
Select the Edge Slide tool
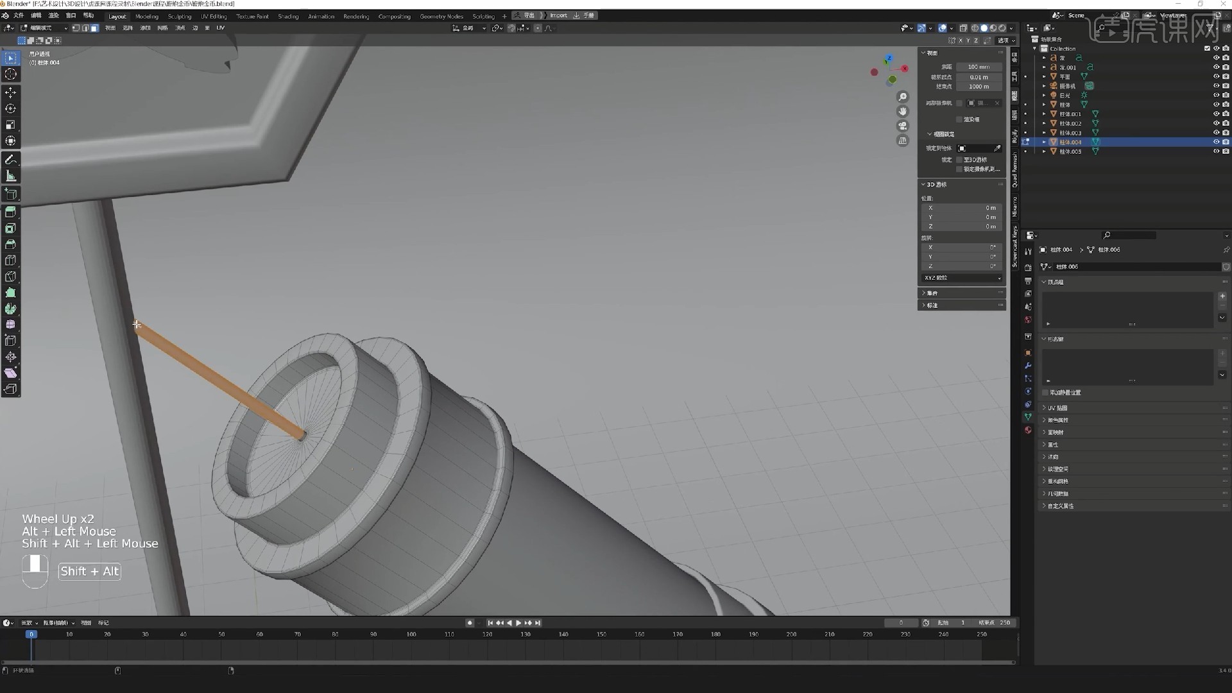point(11,341)
